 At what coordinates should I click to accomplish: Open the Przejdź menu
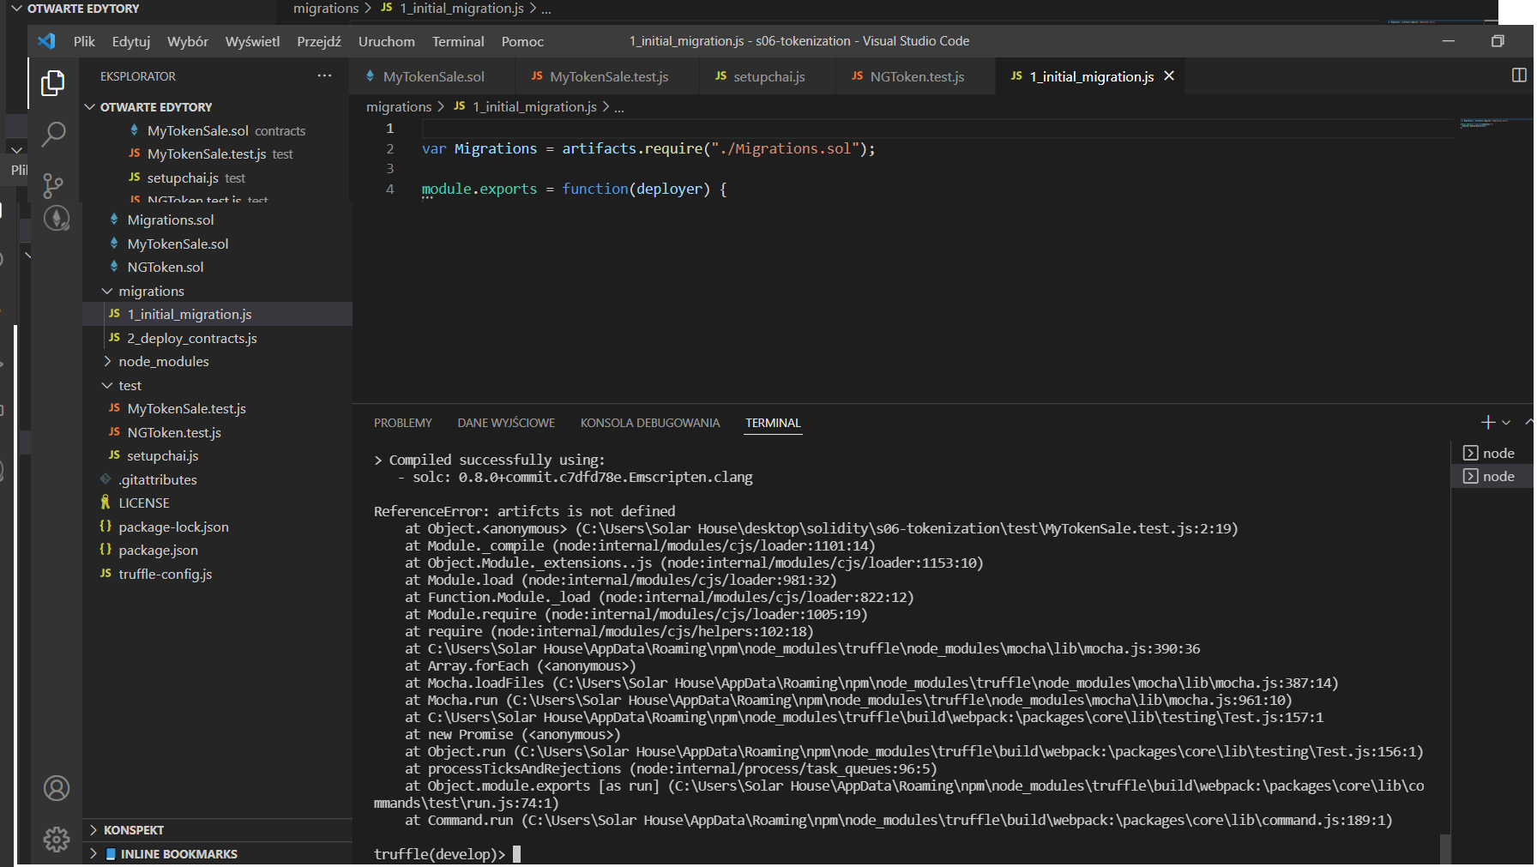click(x=319, y=41)
